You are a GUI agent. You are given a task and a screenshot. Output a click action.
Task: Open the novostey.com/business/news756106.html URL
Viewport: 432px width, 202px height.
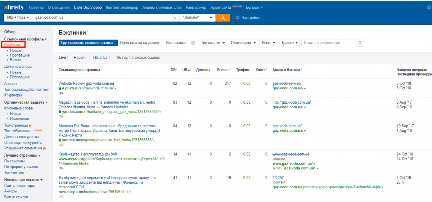93,192
